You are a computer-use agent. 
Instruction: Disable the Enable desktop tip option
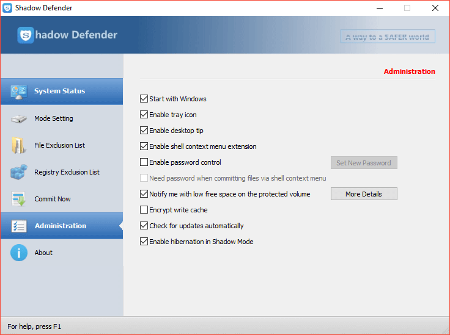pos(144,131)
